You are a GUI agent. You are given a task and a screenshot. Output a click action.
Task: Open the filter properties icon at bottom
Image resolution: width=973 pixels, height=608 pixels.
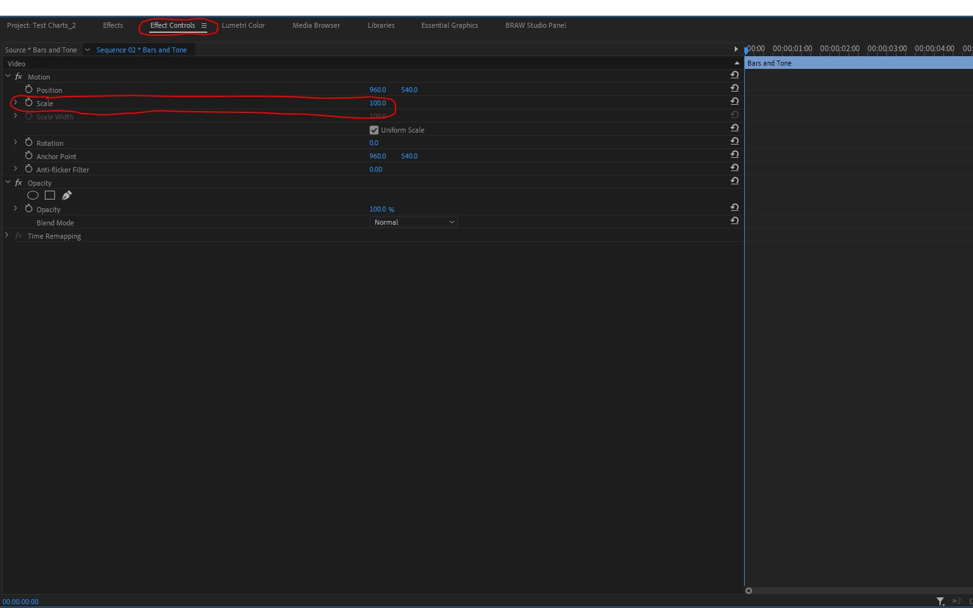pyautogui.click(x=940, y=602)
